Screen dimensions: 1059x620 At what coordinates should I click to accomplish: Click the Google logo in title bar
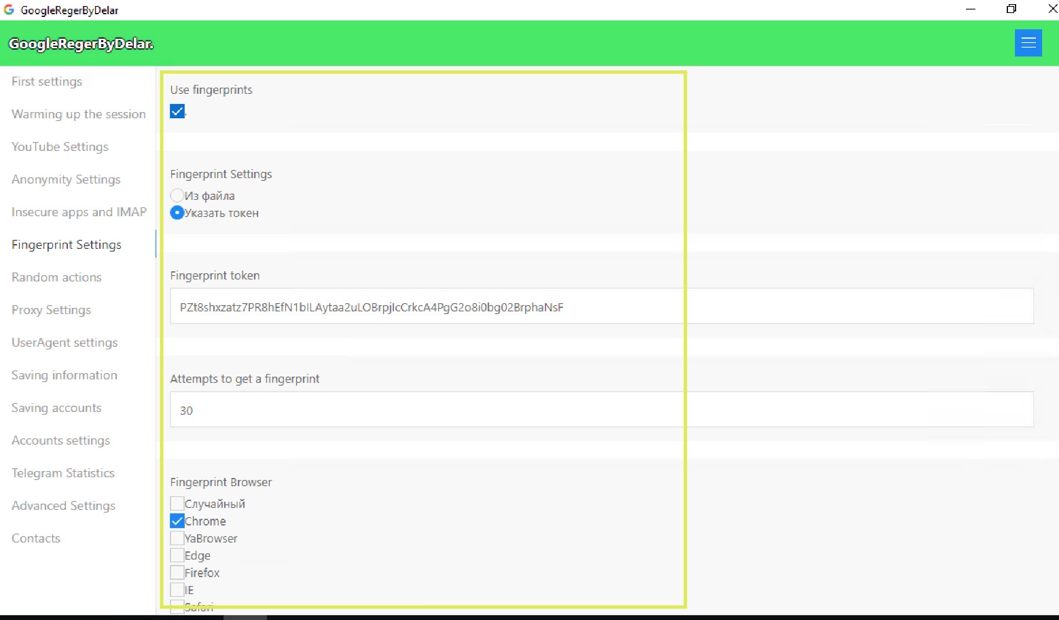[9, 10]
